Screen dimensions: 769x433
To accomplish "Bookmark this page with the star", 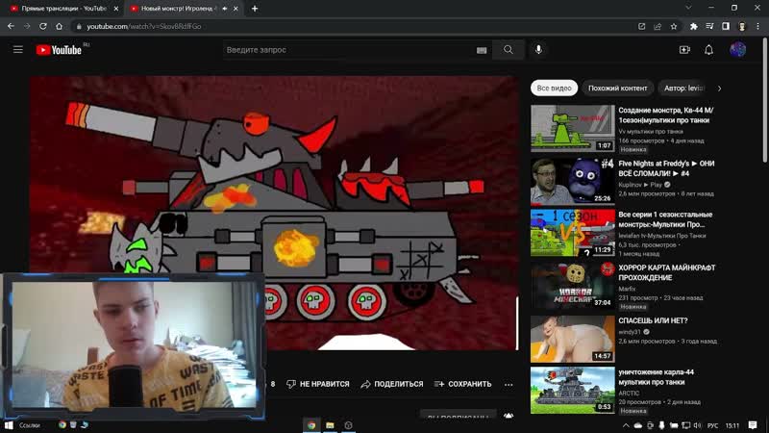I will (x=674, y=27).
